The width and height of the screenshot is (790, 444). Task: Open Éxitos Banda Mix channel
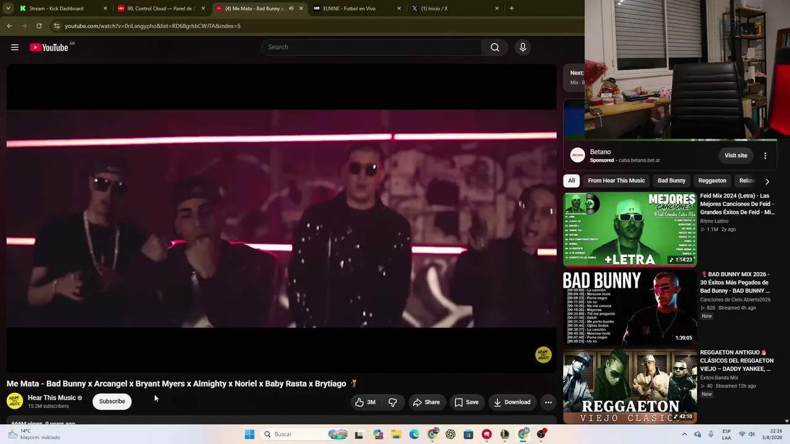(x=719, y=377)
